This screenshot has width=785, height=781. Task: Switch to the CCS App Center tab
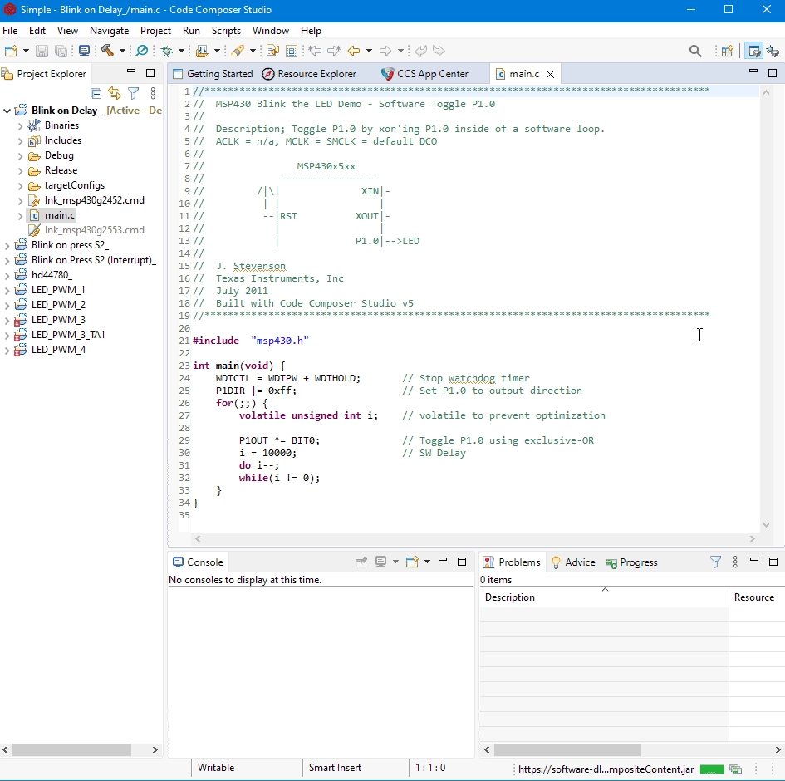pyautogui.click(x=425, y=74)
